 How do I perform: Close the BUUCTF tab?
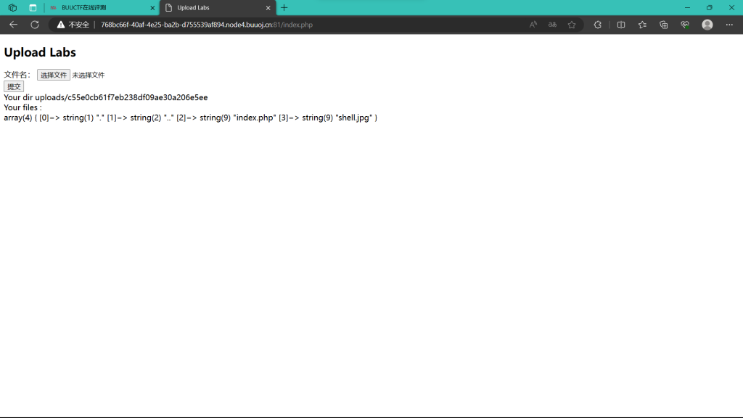tap(152, 8)
